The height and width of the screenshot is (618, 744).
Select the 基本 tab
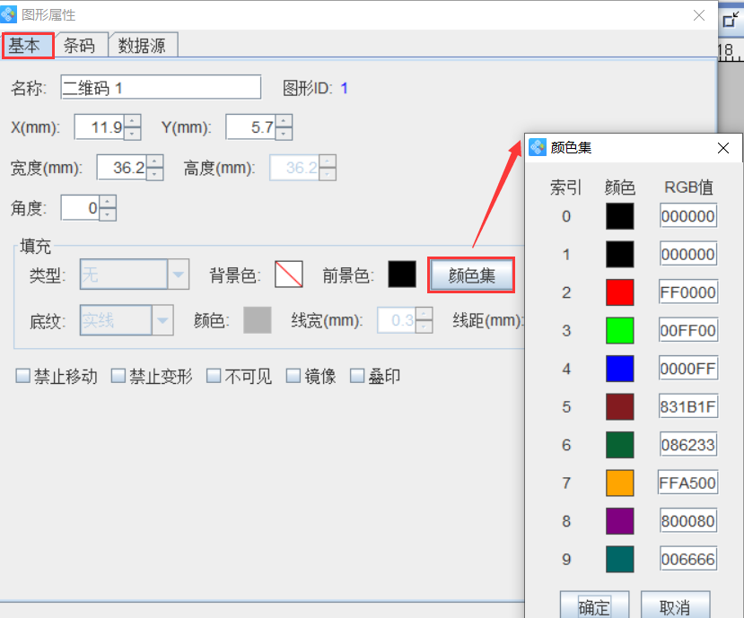click(x=27, y=45)
